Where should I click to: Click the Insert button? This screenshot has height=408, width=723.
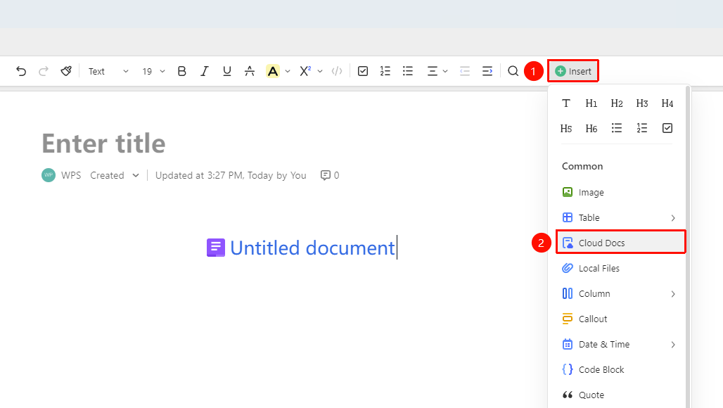tap(573, 71)
